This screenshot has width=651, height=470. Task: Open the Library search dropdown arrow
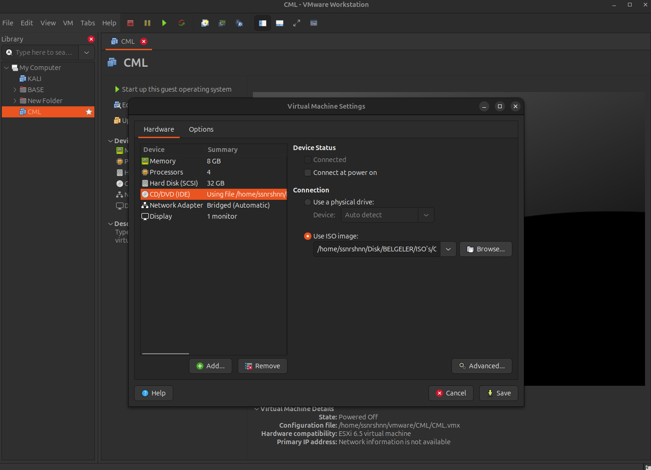87,52
